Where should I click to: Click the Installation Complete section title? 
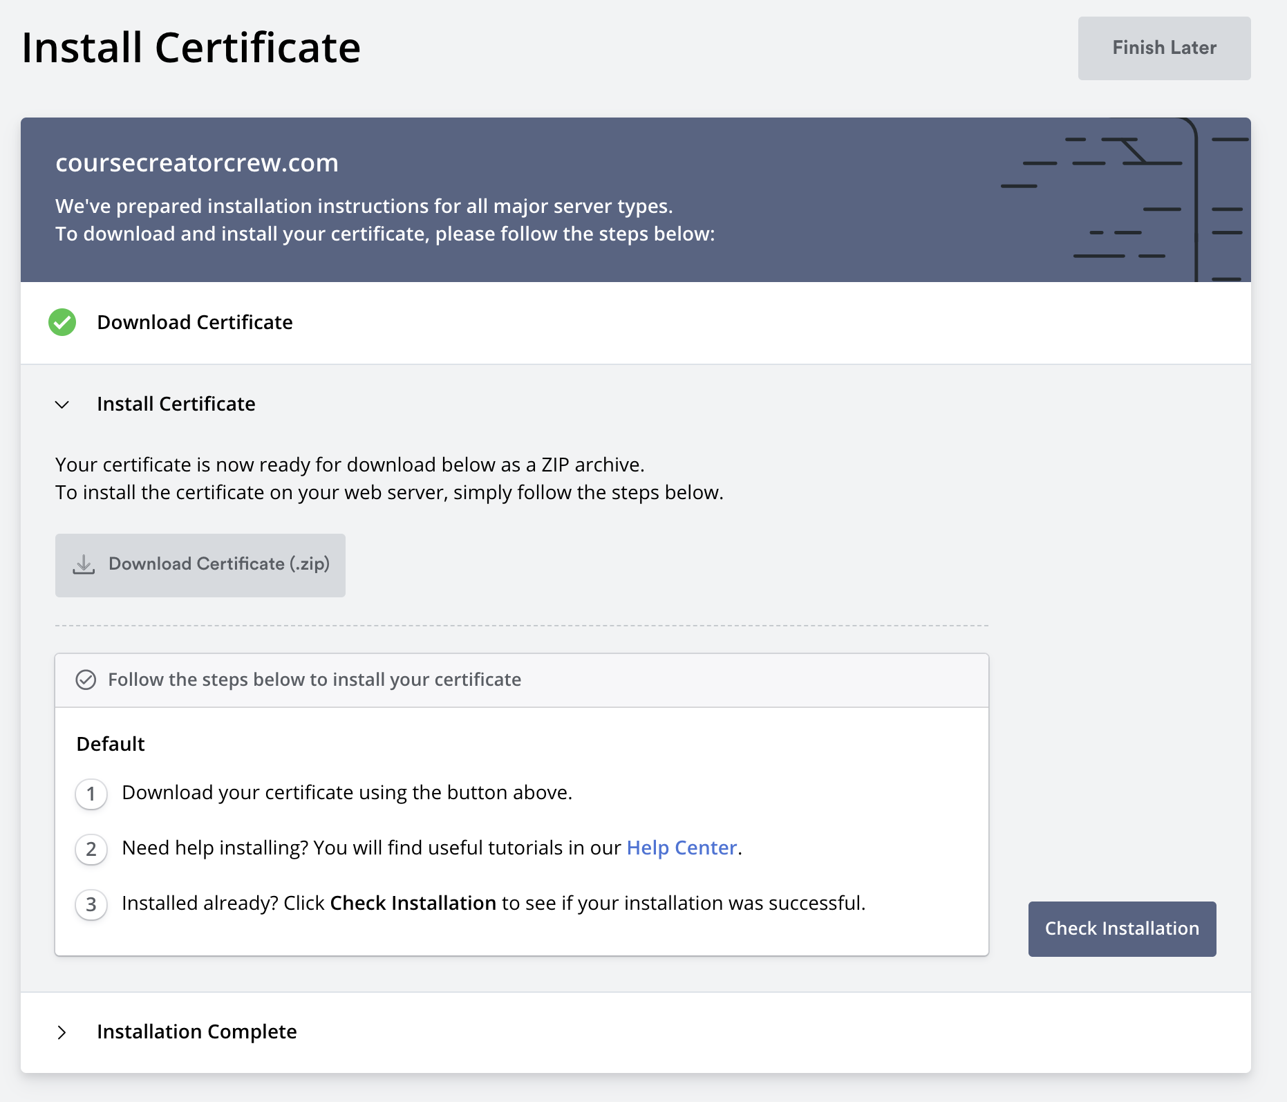[x=197, y=1031]
